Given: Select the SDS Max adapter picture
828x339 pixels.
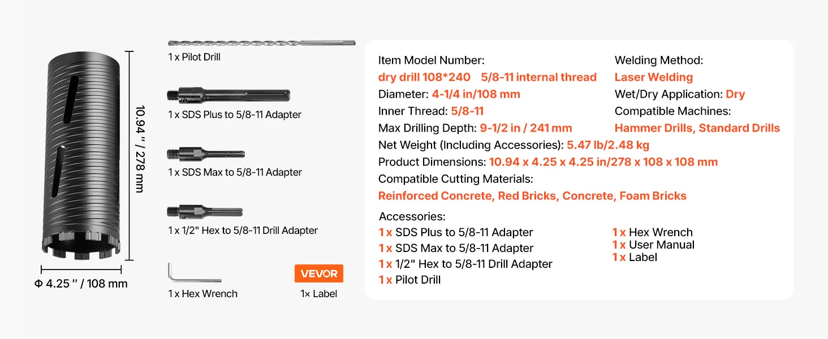Looking at the screenshot, I should [206, 154].
